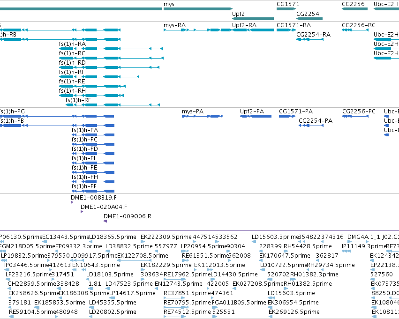Screen dimensions: 399x319
Task: Click the fs(1)h-RH transcript label
Action: click(x=72, y=91)
